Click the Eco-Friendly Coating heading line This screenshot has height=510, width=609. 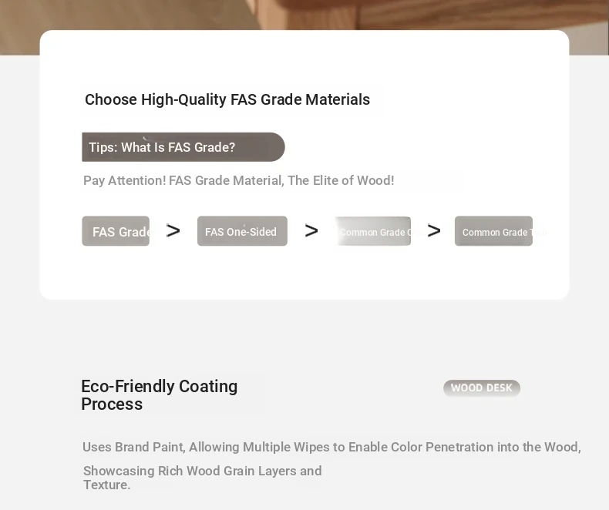point(160,387)
